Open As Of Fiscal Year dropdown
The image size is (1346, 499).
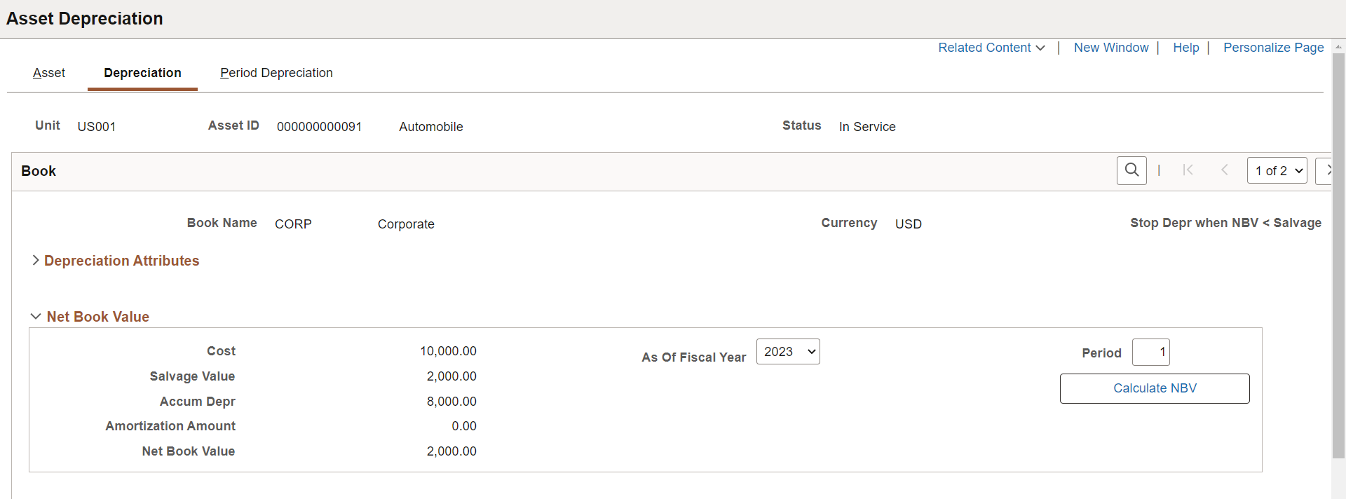788,352
